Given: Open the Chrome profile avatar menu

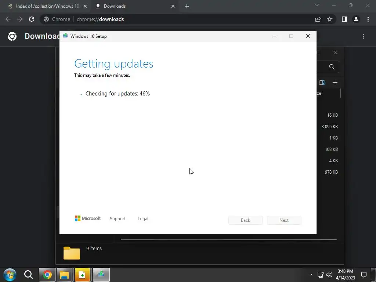Looking at the screenshot, I should [x=356, y=19].
